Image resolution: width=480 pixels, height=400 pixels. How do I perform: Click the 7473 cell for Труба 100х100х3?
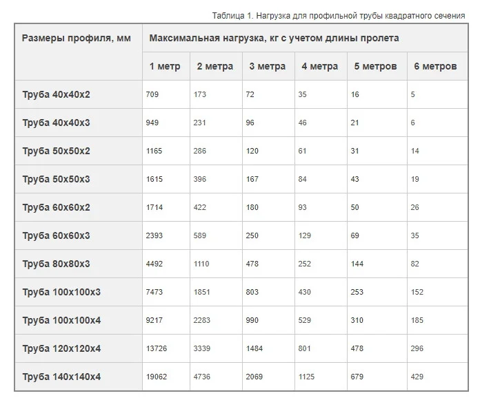[154, 292]
